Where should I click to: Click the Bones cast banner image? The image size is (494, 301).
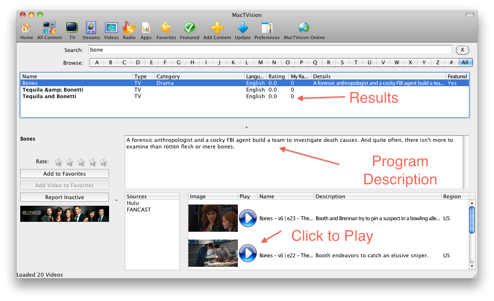tap(64, 214)
